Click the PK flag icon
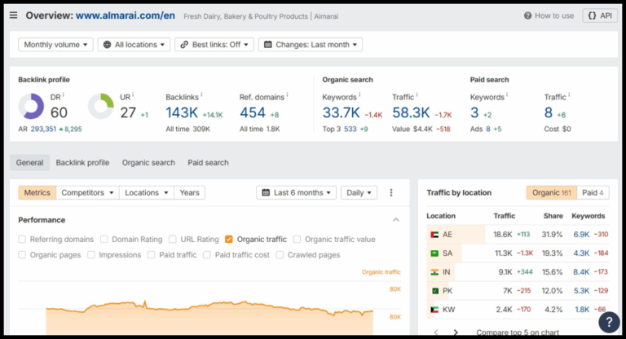The height and width of the screenshot is (339, 626). coord(434,291)
